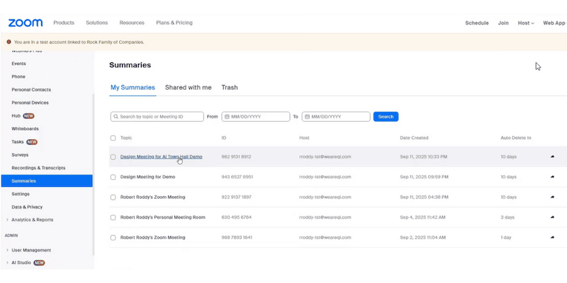
Task: Open Design Meeting for AI Town Hall Demo link
Action: (x=161, y=156)
